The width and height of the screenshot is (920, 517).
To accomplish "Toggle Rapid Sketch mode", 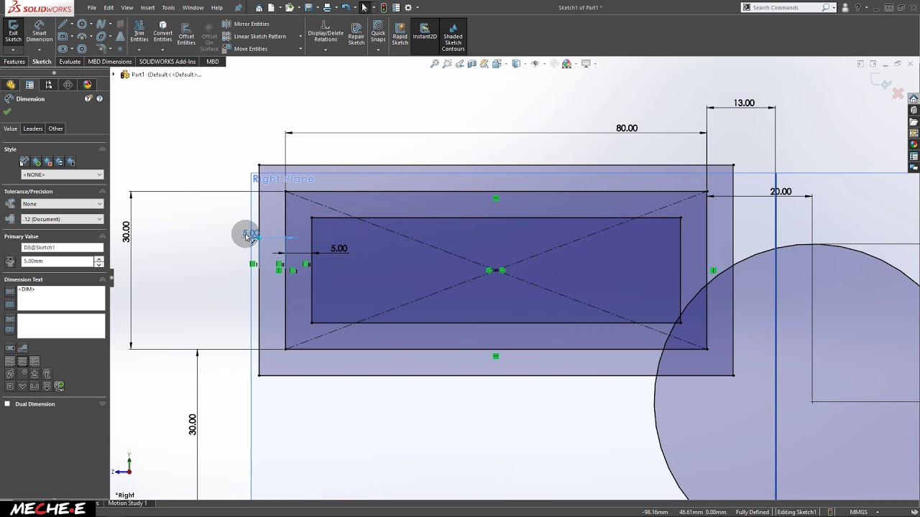I will pos(400,33).
